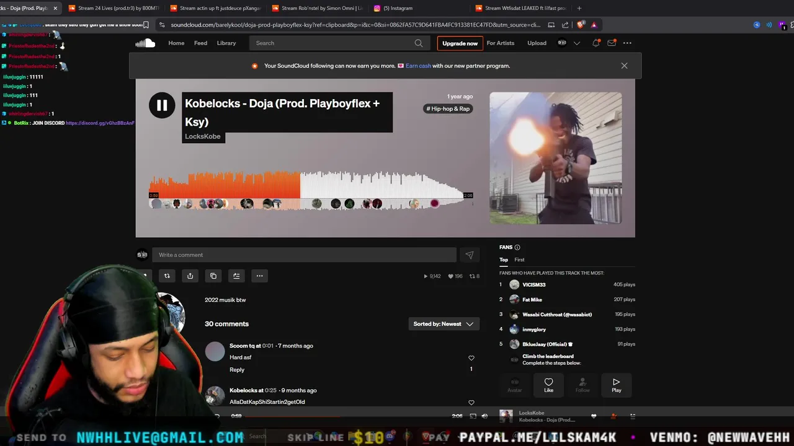Open the Sorted by: Newest dropdown
This screenshot has width=794, height=446.
point(444,324)
